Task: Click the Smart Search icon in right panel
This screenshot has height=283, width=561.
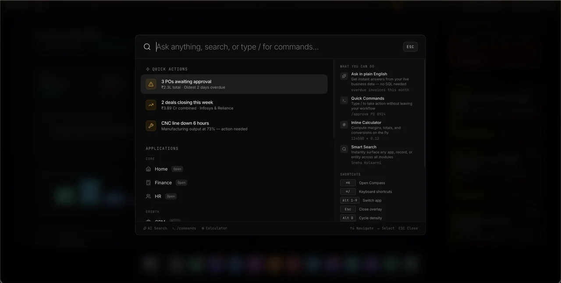Action: (x=344, y=149)
